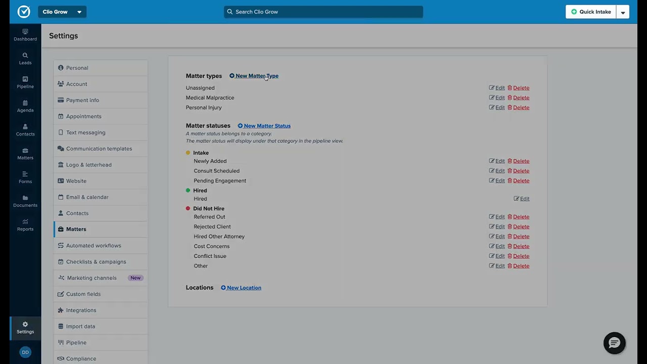This screenshot has height=364, width=647.
Task: Delete the Other status
Action: tap(518, 266)
